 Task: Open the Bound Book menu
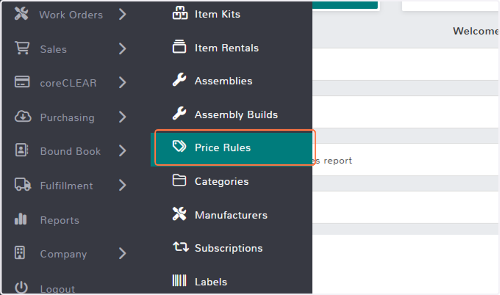point(71,151)
